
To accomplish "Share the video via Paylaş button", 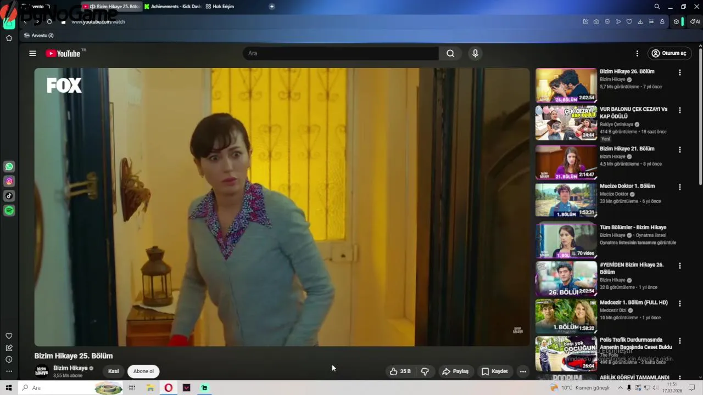I will pos(455,371).
